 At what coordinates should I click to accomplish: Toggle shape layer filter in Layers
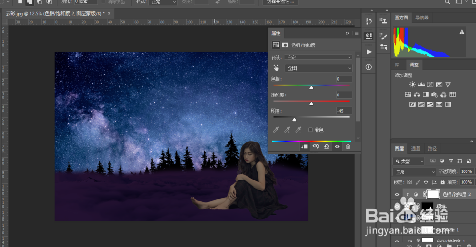point(460,161)
